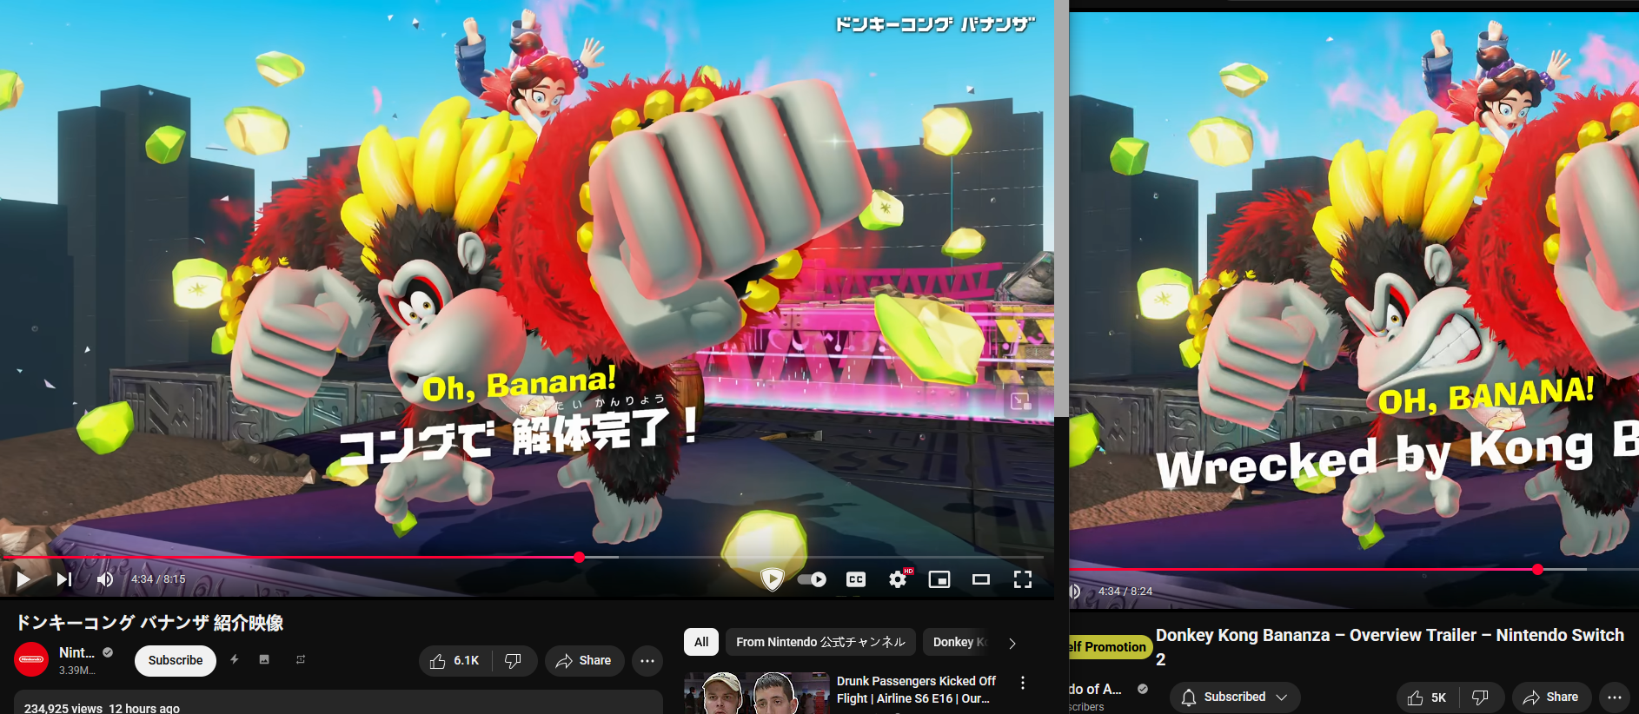Enable miniplayer mode in left player
The image size is (1639, 714).
[x=939, y=579]
